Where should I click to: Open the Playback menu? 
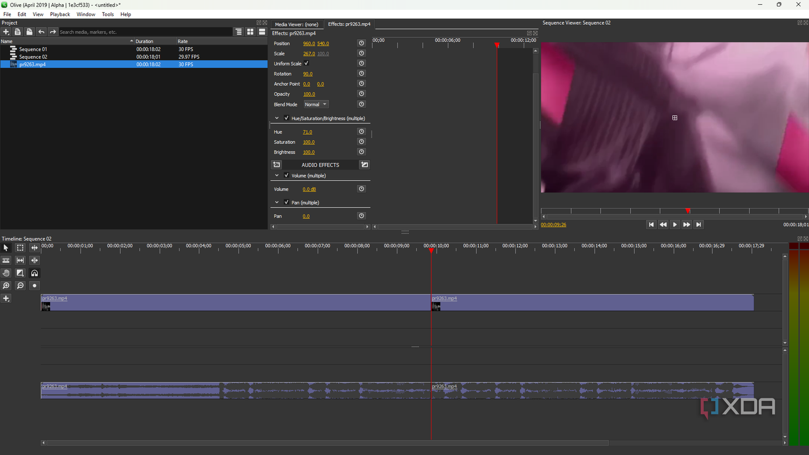click(60, 15)
